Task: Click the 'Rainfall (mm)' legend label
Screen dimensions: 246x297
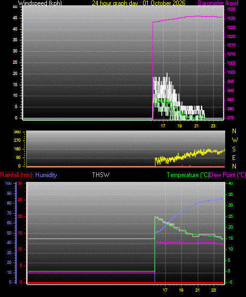Action: point(16,175)
